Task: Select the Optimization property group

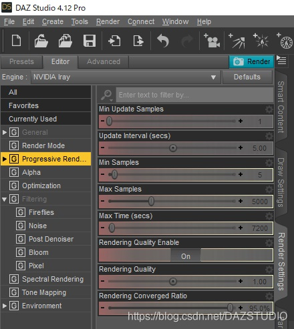Action: [x=45, y=186]
